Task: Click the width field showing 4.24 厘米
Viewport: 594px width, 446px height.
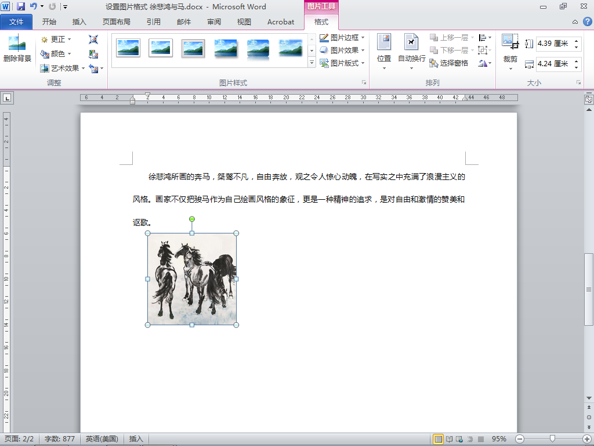Action: point(554,64)
